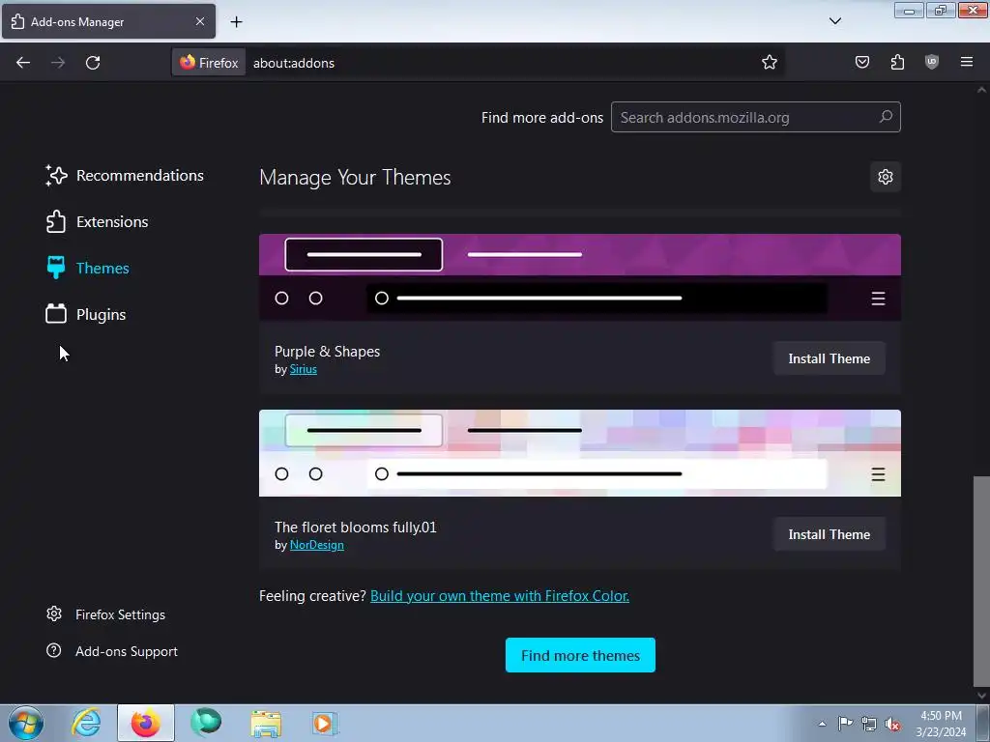Open the uBlock Origin shield icon

point(932,62)
